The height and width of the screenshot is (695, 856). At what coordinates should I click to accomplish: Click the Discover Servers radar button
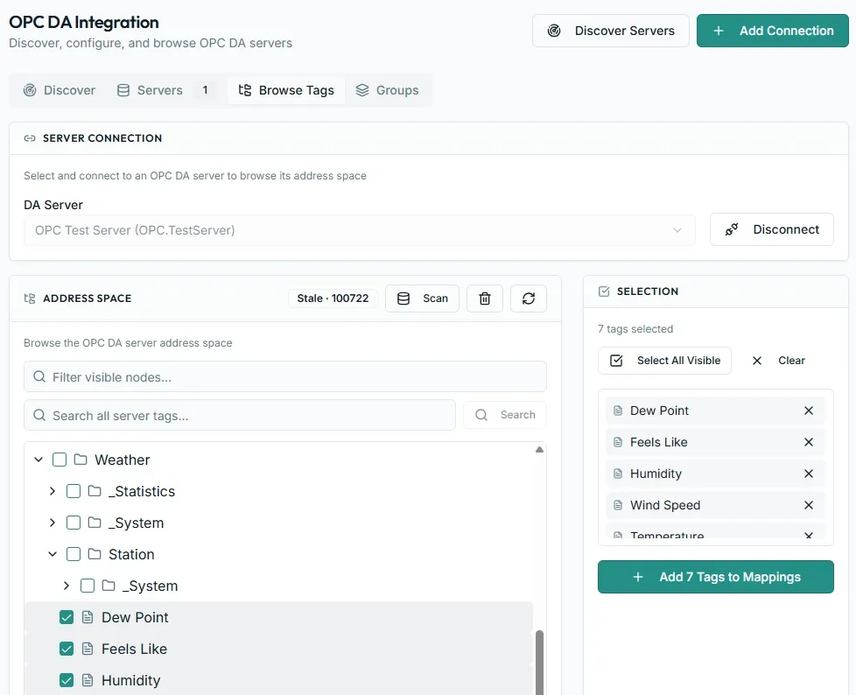pos(610,31)
